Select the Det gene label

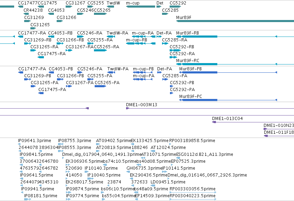(160, 3)
